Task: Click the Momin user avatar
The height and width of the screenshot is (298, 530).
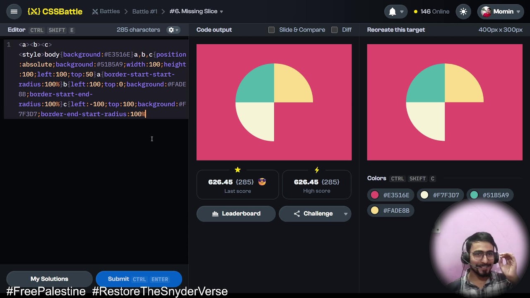Action: pyautogui.click(x=486, y=12)
